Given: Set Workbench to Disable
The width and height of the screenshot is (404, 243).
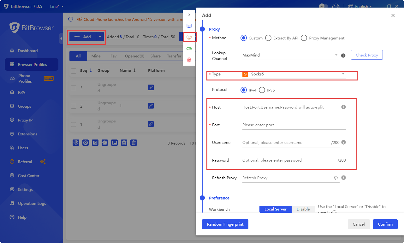Looking at the screenshot, I should (x=303, y=209).
